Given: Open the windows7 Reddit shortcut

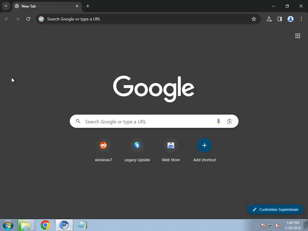Looking at the screenshot, I should point(103,145).
